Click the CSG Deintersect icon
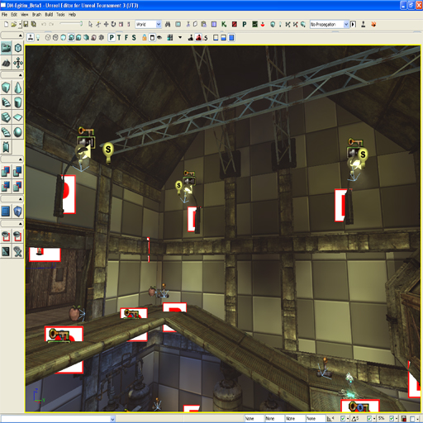Screen dimensions: 423x423 [x=18, y=186]
